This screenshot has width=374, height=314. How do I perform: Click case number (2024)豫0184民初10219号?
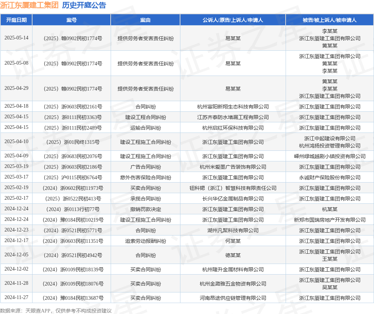tap(73, 220)
